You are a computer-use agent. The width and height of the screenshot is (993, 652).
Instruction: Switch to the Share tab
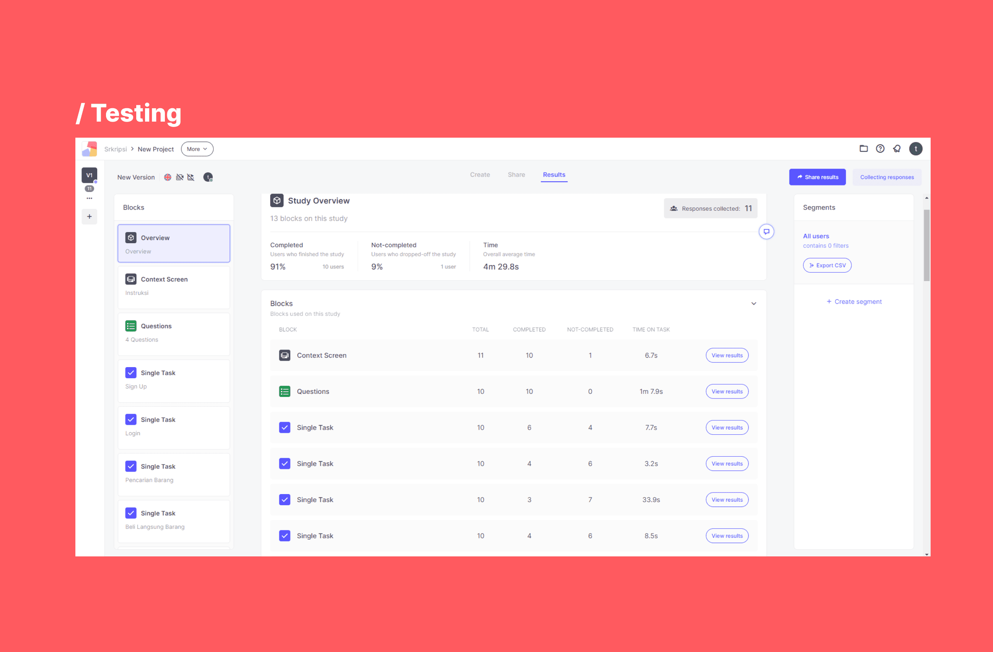coord(516,175)
